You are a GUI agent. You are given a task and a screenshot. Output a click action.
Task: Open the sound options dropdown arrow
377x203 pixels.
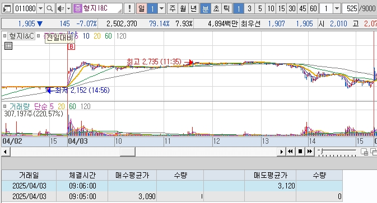pyautogui.click(x=68, y=8)
